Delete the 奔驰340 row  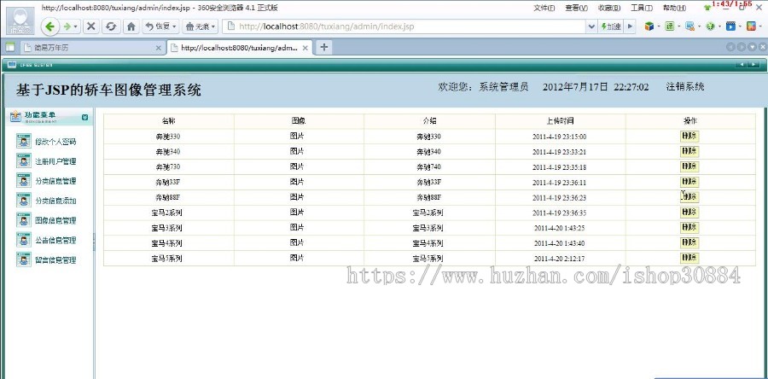pos(689,151)
